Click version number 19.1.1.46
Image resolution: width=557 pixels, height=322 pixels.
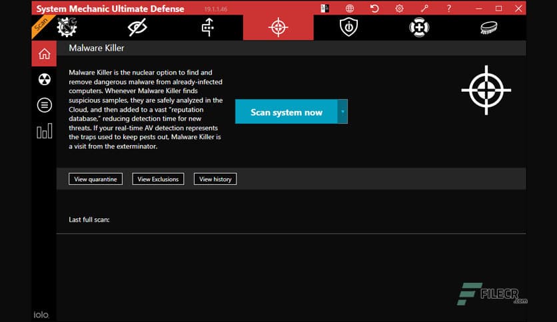point(216,9)
